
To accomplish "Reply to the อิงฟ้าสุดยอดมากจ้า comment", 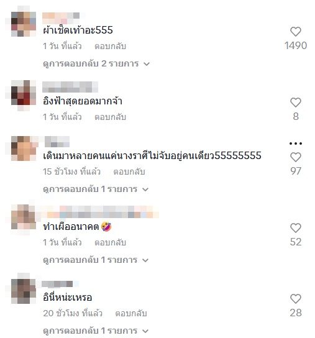I will pyautogui.click(x=110, y=117).
